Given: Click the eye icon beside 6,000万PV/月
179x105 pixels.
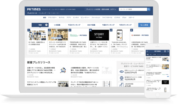Looking at the screenshot, I should pyautogui.click(x=121, y=72).
